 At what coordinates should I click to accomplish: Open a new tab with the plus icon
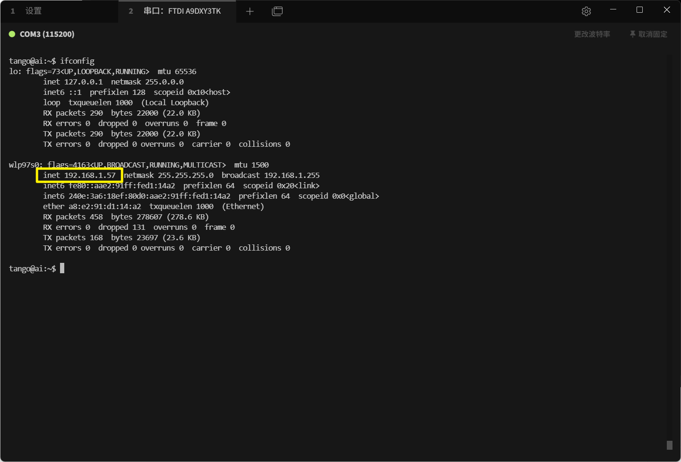point(250,11)
